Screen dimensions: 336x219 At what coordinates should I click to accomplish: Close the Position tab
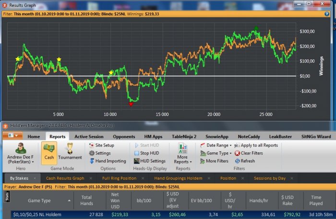(242, 178)
